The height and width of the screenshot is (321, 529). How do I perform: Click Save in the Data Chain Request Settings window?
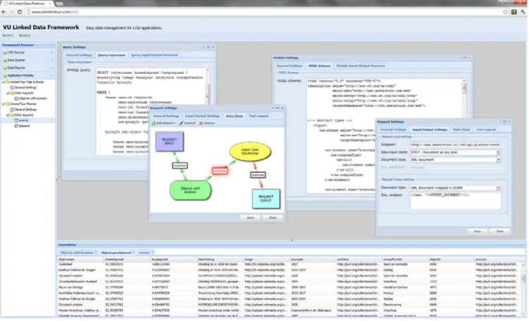click(x=250, y=218)
